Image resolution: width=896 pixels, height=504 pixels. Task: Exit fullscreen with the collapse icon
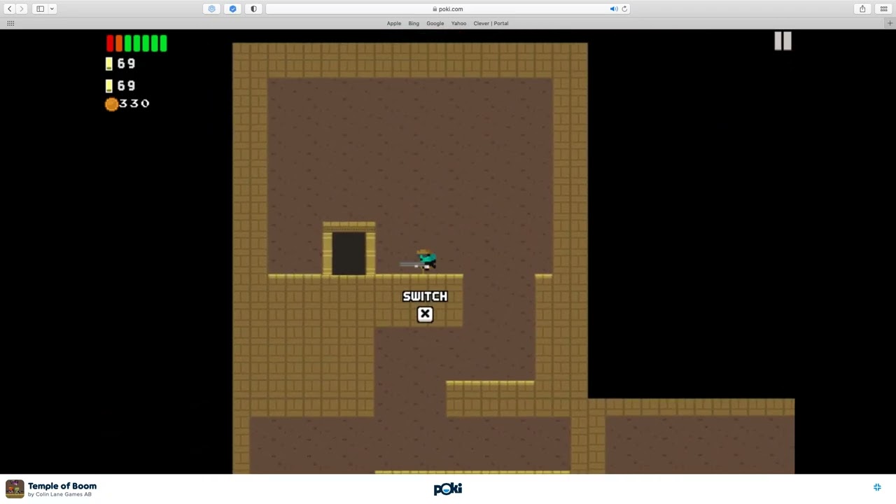click(877, 487)
